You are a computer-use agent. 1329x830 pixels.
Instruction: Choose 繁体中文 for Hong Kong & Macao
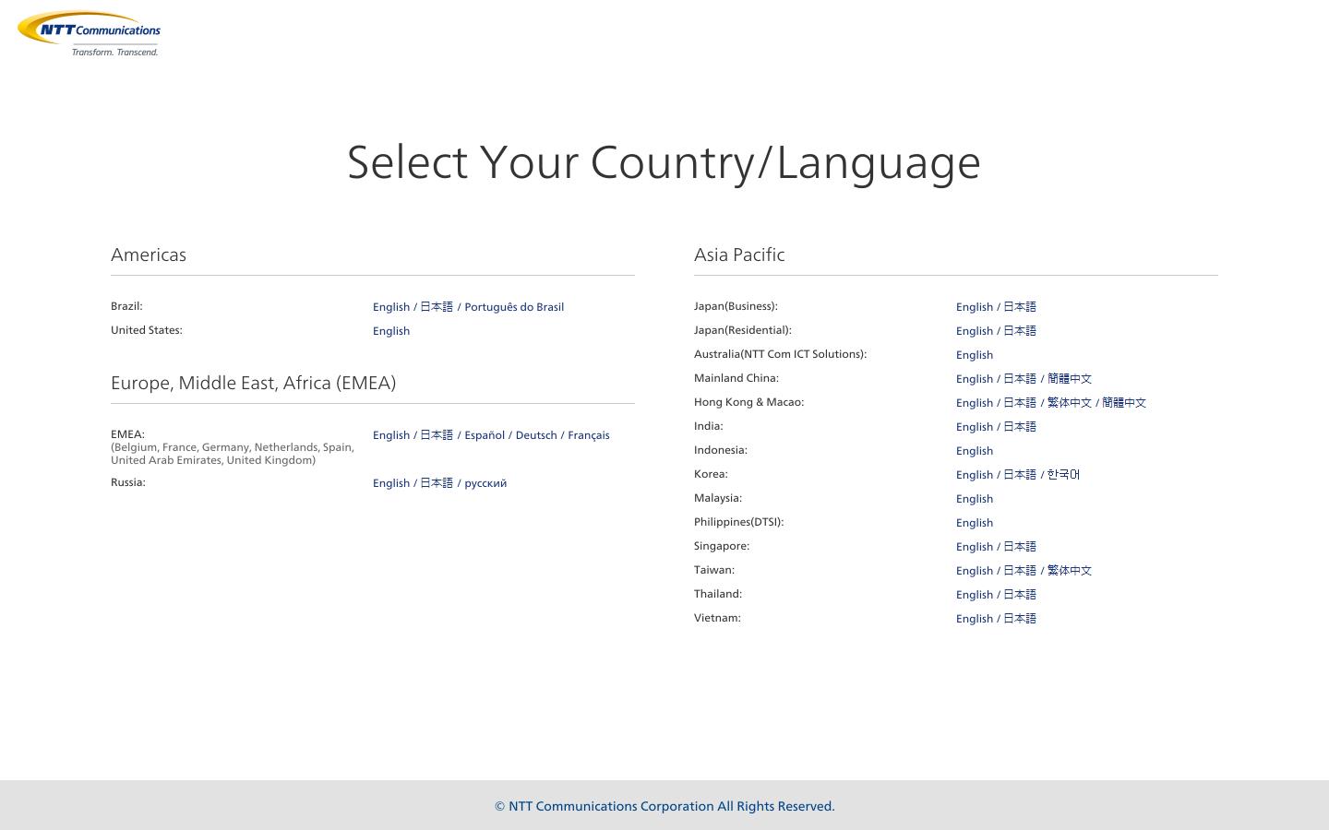pyautogui.click(x=1070, y=402)
